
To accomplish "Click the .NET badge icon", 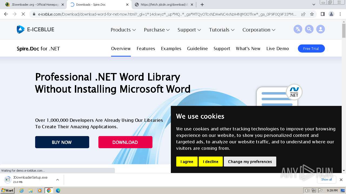I will [294, 92].
